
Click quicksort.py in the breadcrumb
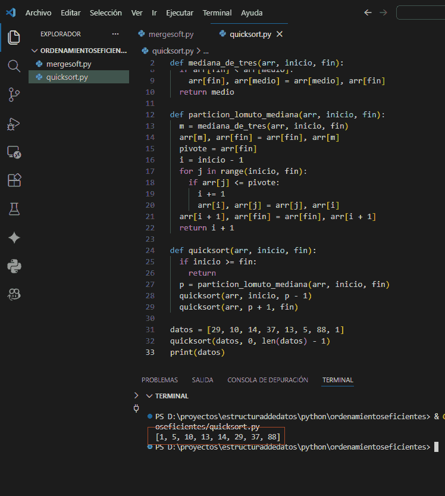[x=173, y=51]
